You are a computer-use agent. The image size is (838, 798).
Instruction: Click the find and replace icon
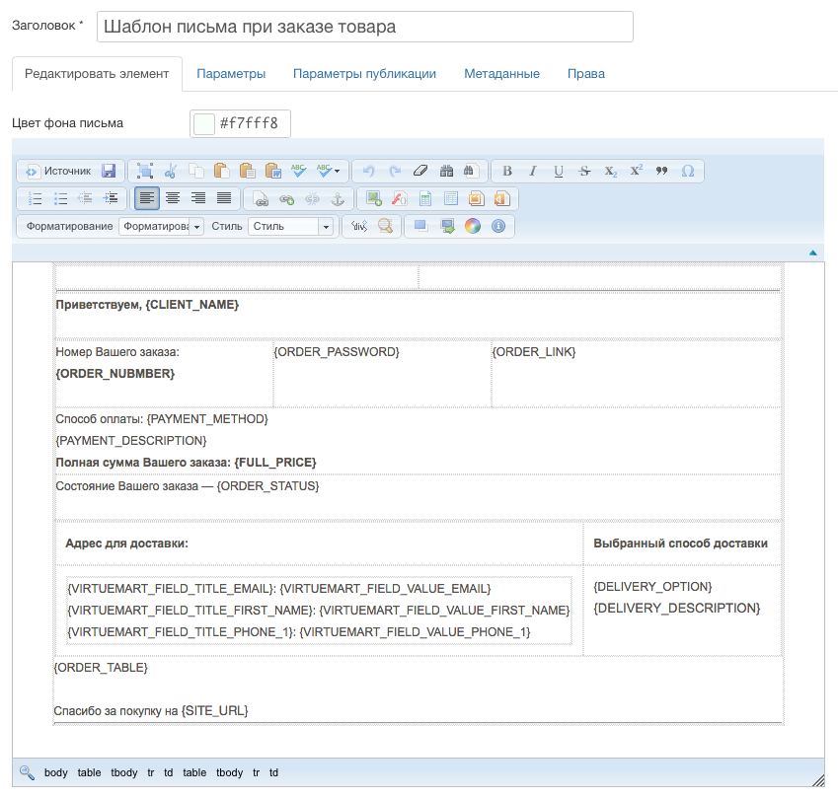(470, 171)
